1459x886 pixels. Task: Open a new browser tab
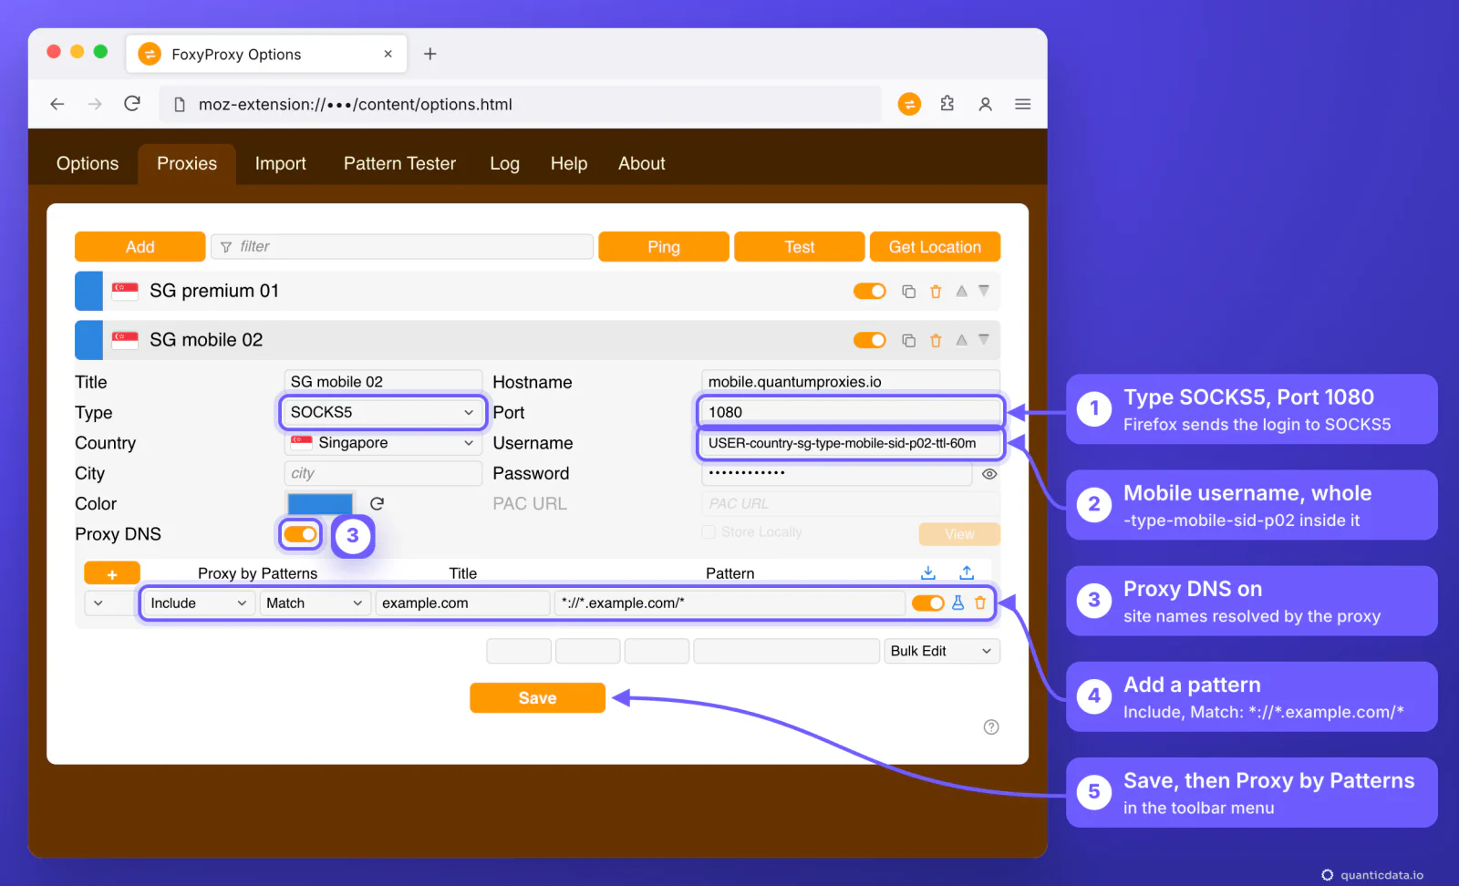tap(430, 54)
